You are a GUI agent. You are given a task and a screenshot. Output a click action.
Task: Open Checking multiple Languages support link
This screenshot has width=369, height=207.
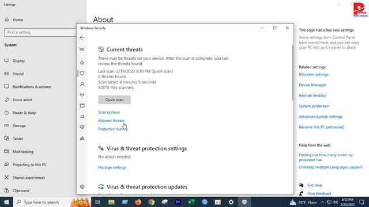(x=330, y=167)
